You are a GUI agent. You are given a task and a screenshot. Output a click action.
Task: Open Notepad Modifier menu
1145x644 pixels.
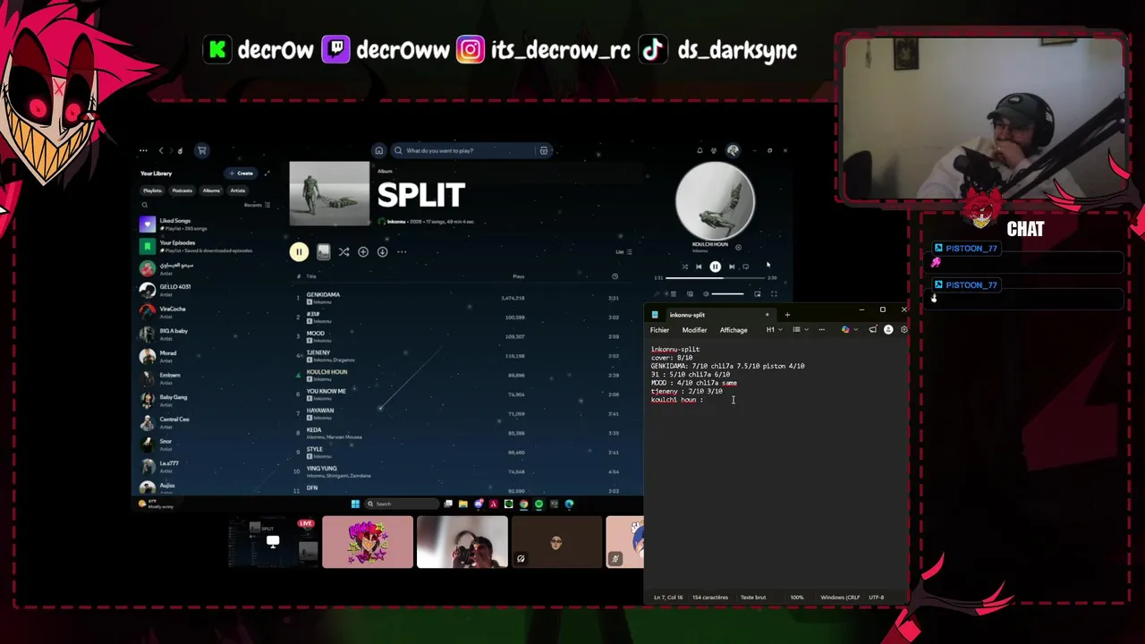pos(694,330)
